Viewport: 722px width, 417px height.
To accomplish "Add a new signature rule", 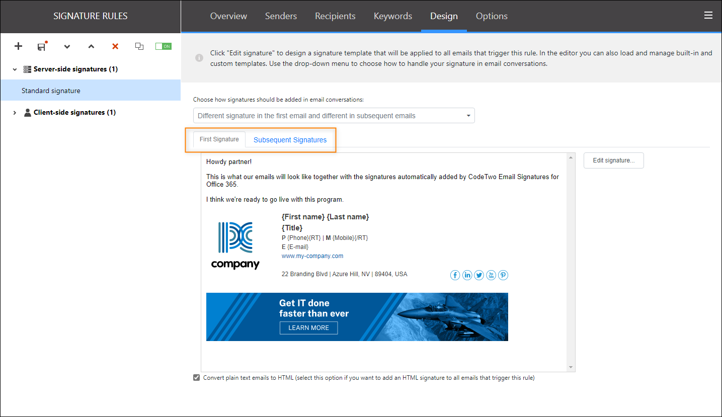I will tap(18, 46).
